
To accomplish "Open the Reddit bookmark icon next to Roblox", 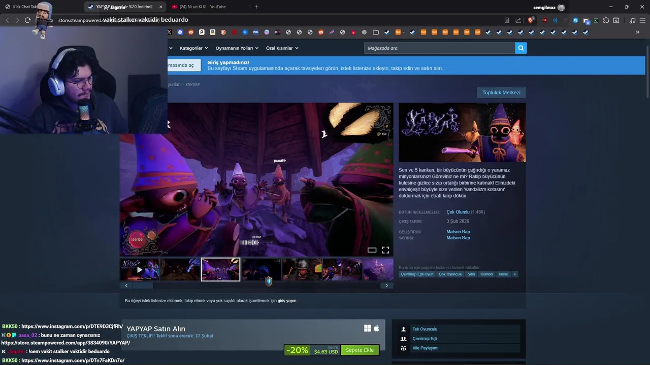I will [191, 32].
